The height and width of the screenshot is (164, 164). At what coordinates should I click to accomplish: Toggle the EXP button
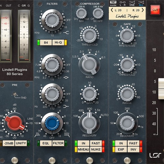[121, 150]
